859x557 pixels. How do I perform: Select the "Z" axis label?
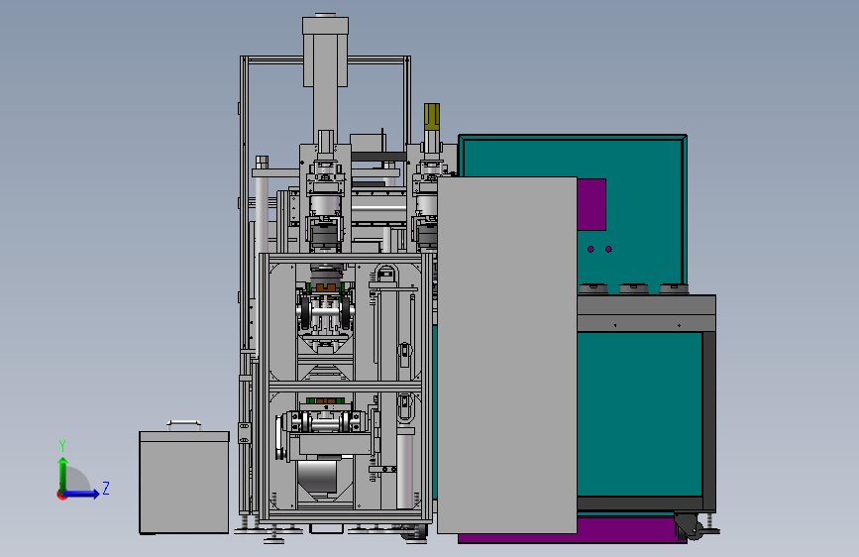[106, 488]
